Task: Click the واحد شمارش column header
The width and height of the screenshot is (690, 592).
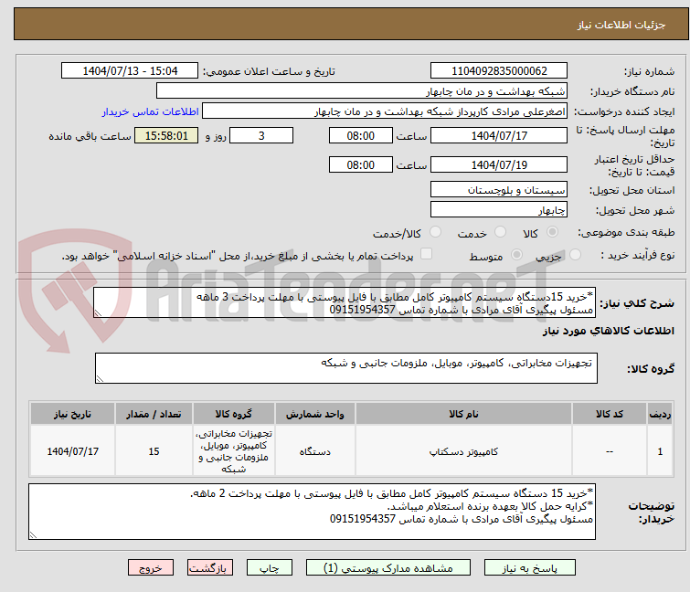Action: [314, 414]
